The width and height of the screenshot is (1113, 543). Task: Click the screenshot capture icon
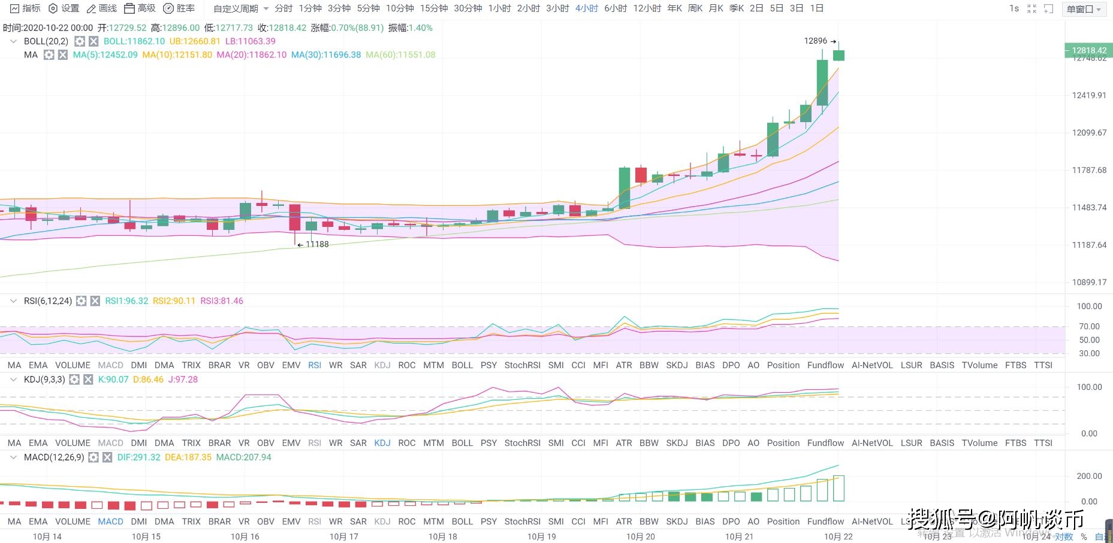pos(1048,8)
